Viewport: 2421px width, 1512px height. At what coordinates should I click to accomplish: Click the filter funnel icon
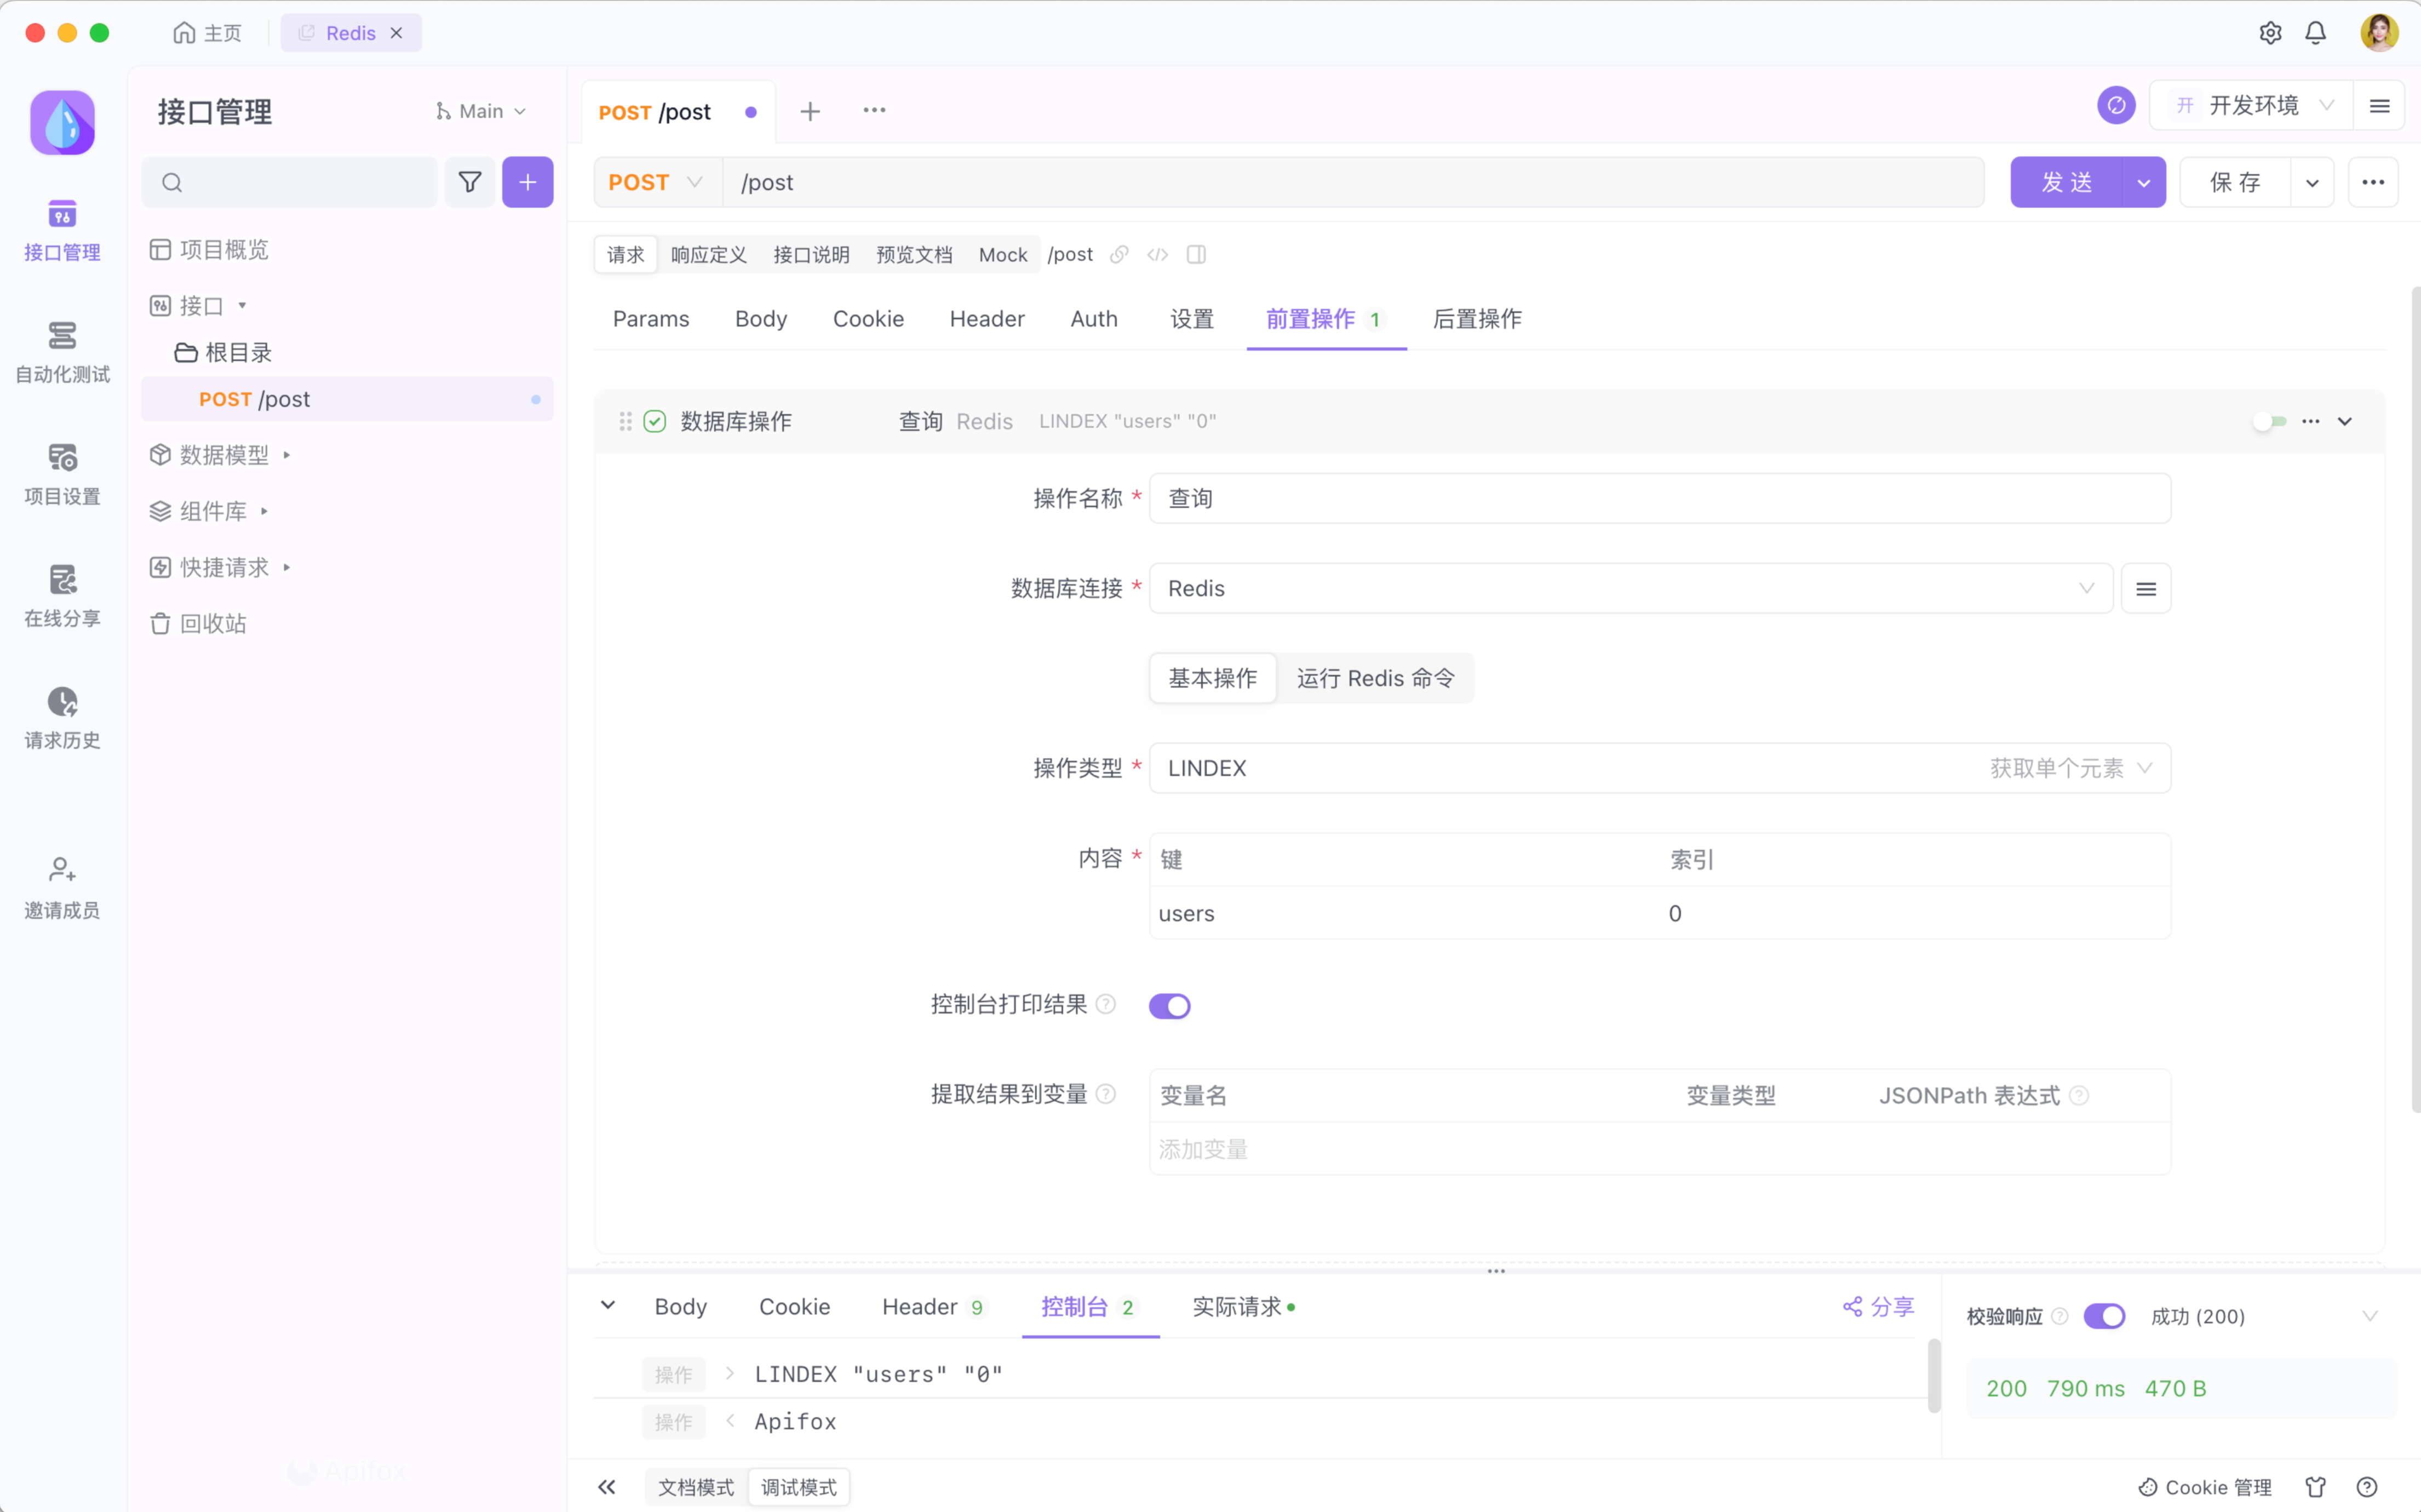(470, 182)
